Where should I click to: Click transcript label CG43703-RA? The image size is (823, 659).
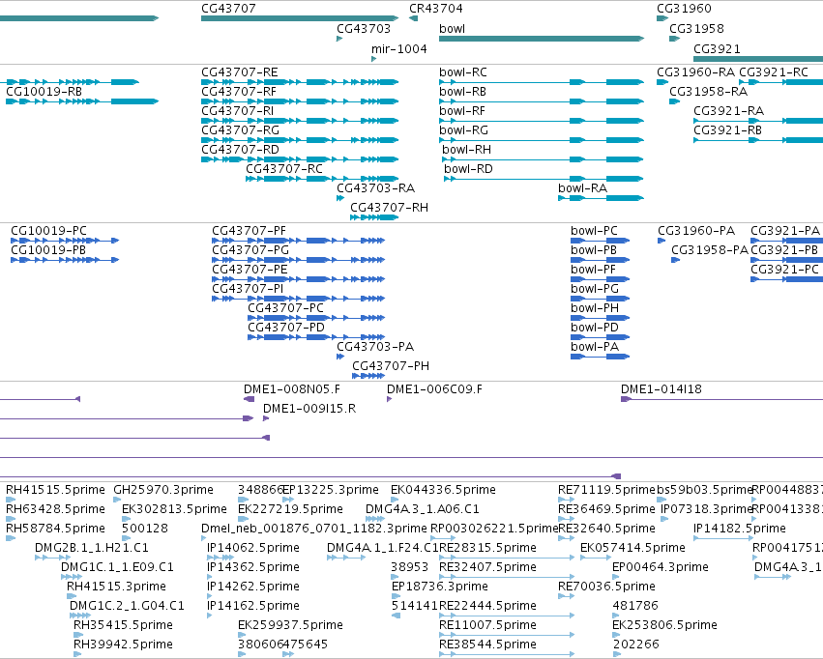376,188
